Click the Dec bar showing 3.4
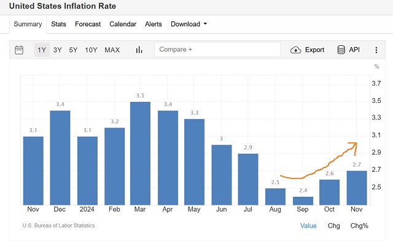Image resolution: width=393 pixels, height=241 pixels. (x=60, y=158)
